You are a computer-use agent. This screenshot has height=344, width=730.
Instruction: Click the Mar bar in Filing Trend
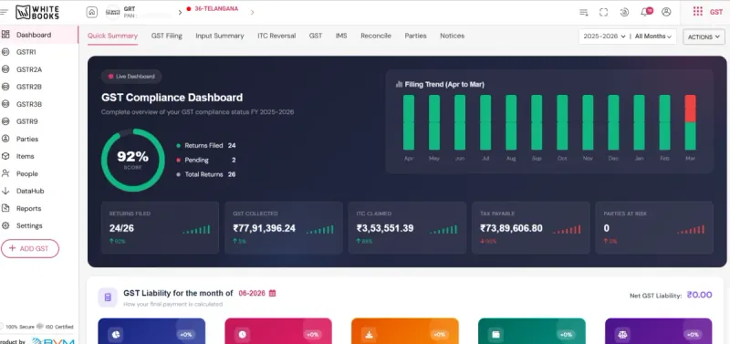coord(690,122)
